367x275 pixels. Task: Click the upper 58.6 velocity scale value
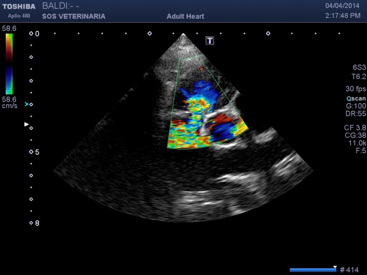pos(9,29)
